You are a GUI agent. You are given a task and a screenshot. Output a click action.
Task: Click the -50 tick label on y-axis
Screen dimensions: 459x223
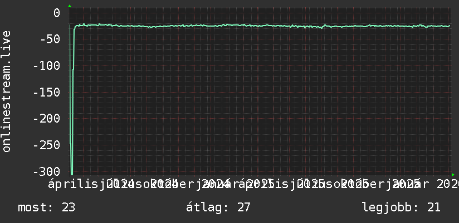point(50,39)
